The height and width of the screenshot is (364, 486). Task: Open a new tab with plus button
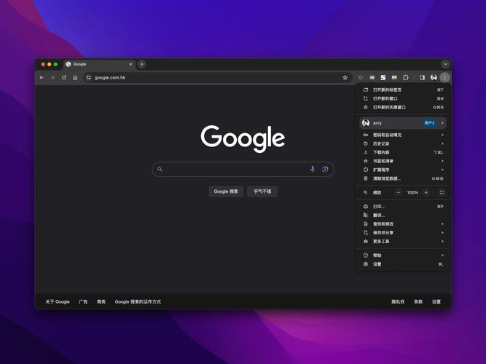(x=141, y=64)
